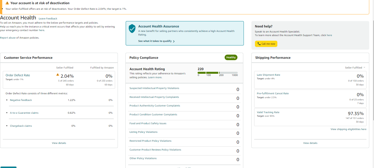This screenshot has width=374, height=168.
Task: Open the Negative feedback metric
Action: [x=21, y=100]
